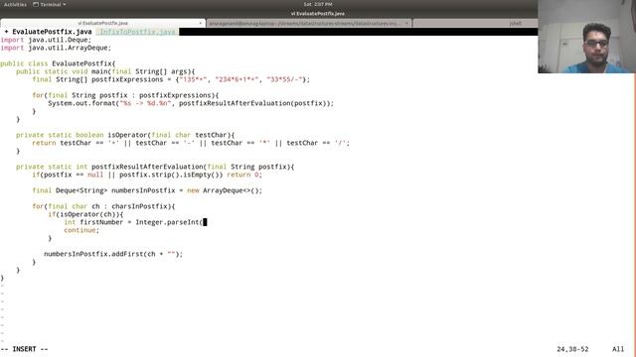
Task: Open the Activities overview
Action: point(15,4)
